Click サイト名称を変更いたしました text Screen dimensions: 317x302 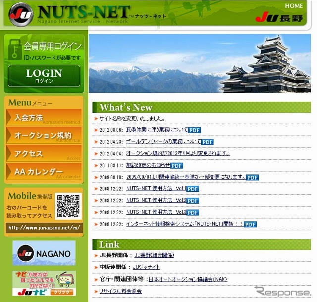tap(132, 118)
